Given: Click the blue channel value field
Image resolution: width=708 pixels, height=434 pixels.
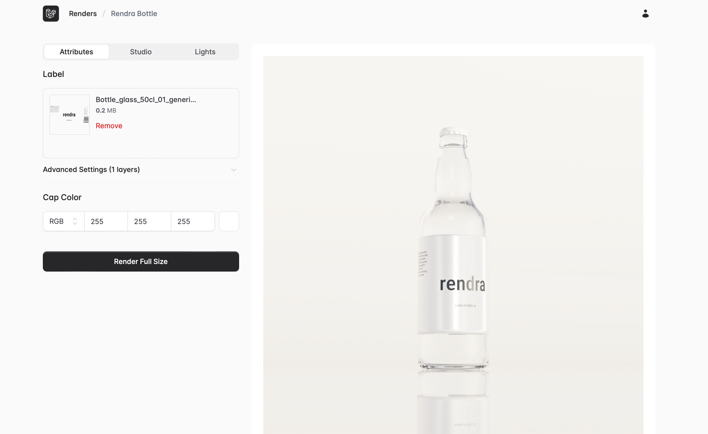Looking at the screenshot, I should coord(192,221).
